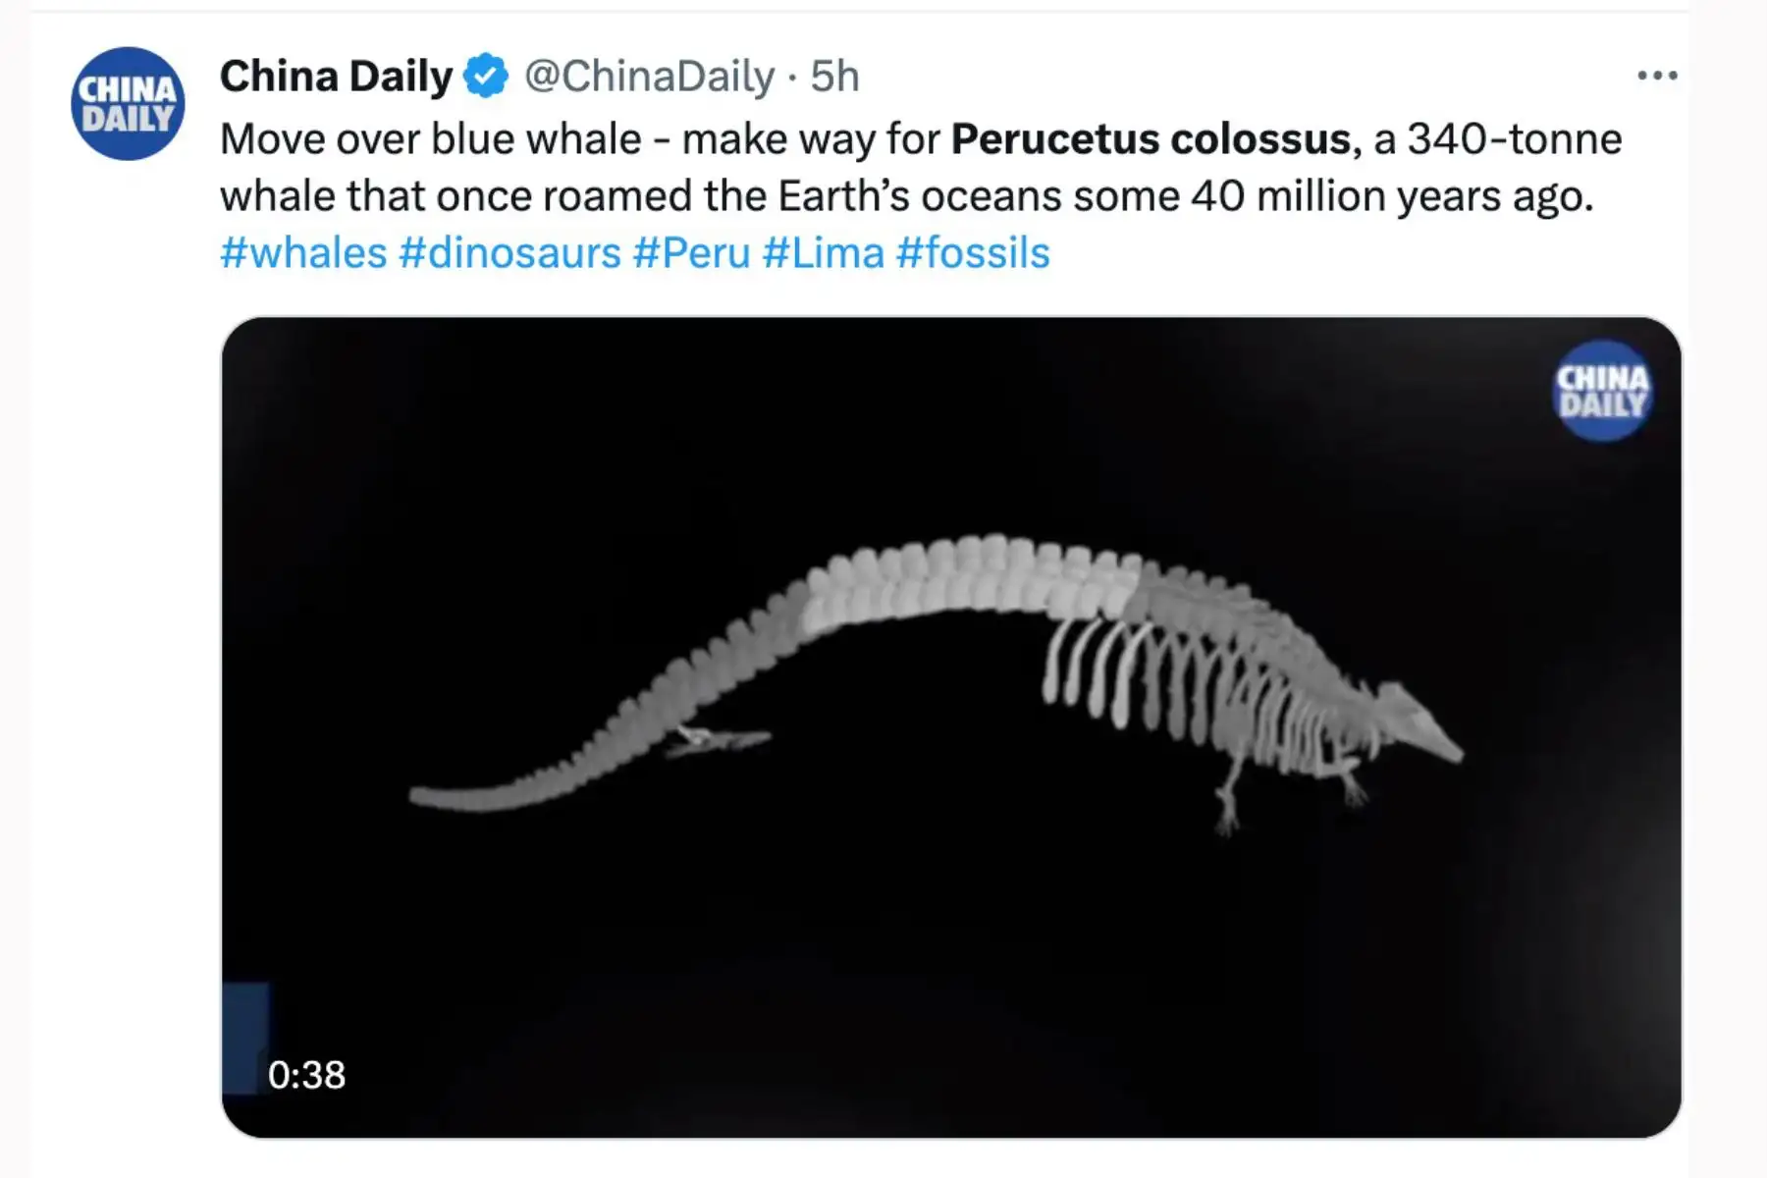This screenshot has height=1178, width=1767.
Task: Click the tweet body text
Action: [883, 172]
